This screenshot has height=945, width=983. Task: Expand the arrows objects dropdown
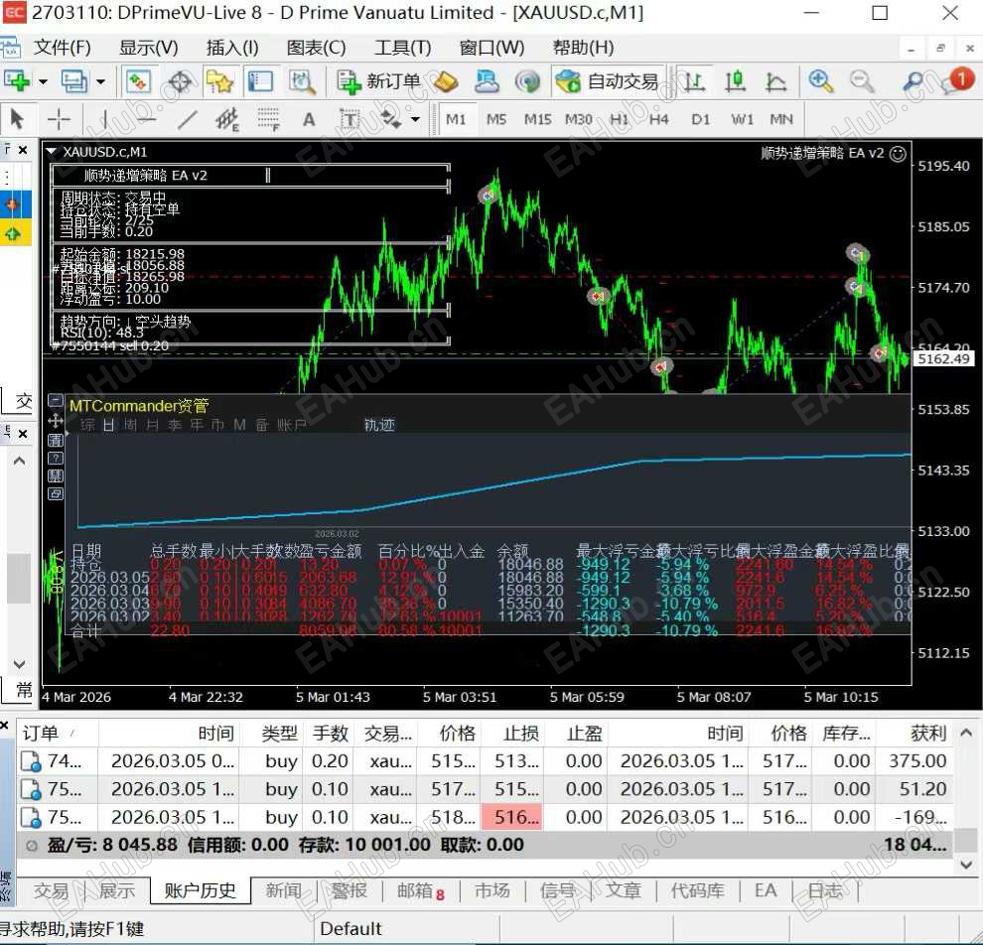415,120
